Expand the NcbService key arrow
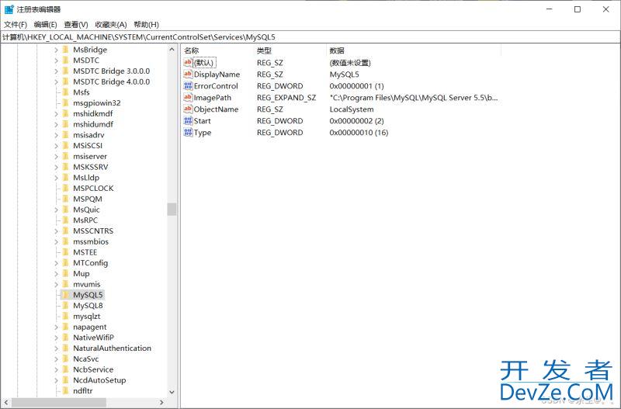Image resolution: width=621 pixels, height=409 pixels. pos(56,370)
